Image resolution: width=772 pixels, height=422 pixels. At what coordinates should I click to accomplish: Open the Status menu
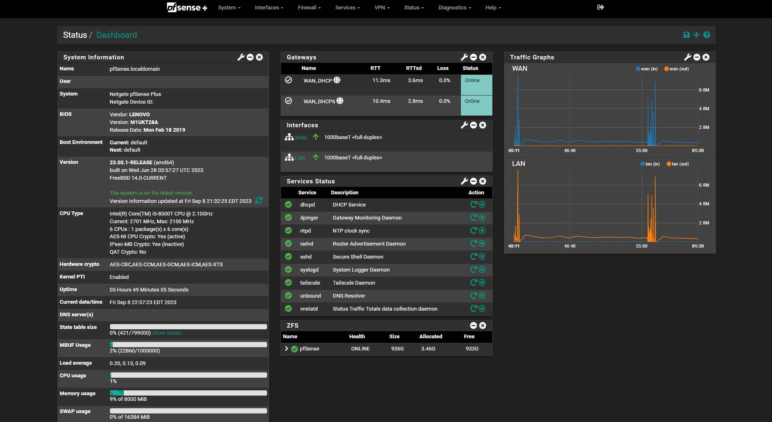(414, 8)
